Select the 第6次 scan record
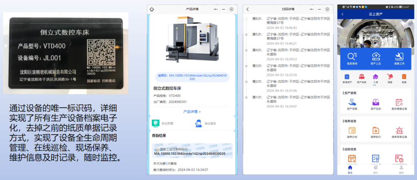 point(291,23)
